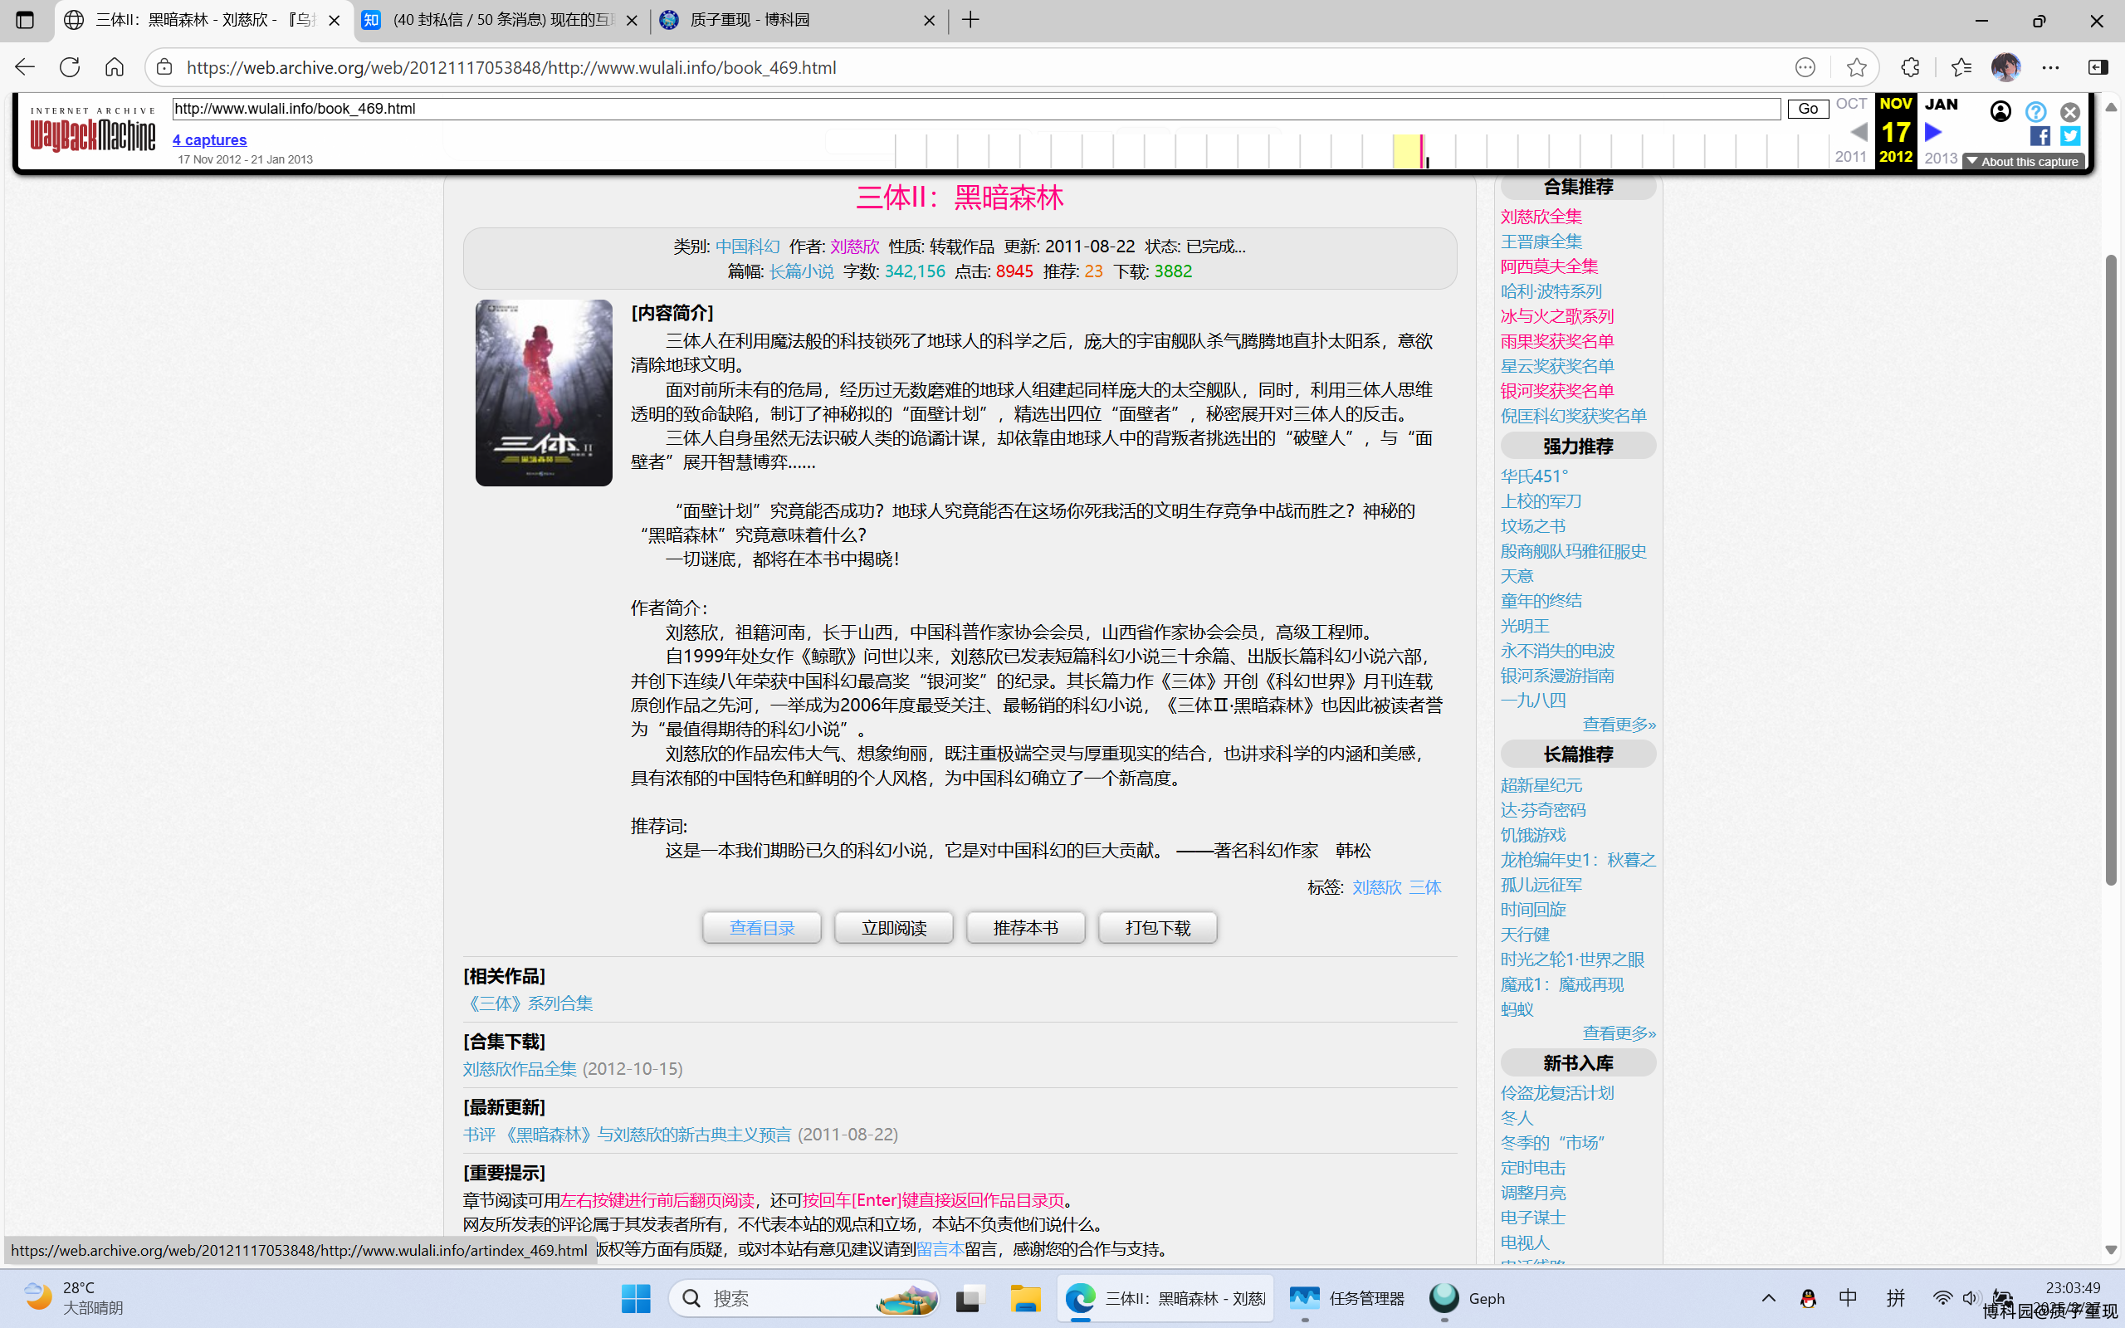Open the 4 captures link
2125x1328 pixels.
tap(210, 139)
